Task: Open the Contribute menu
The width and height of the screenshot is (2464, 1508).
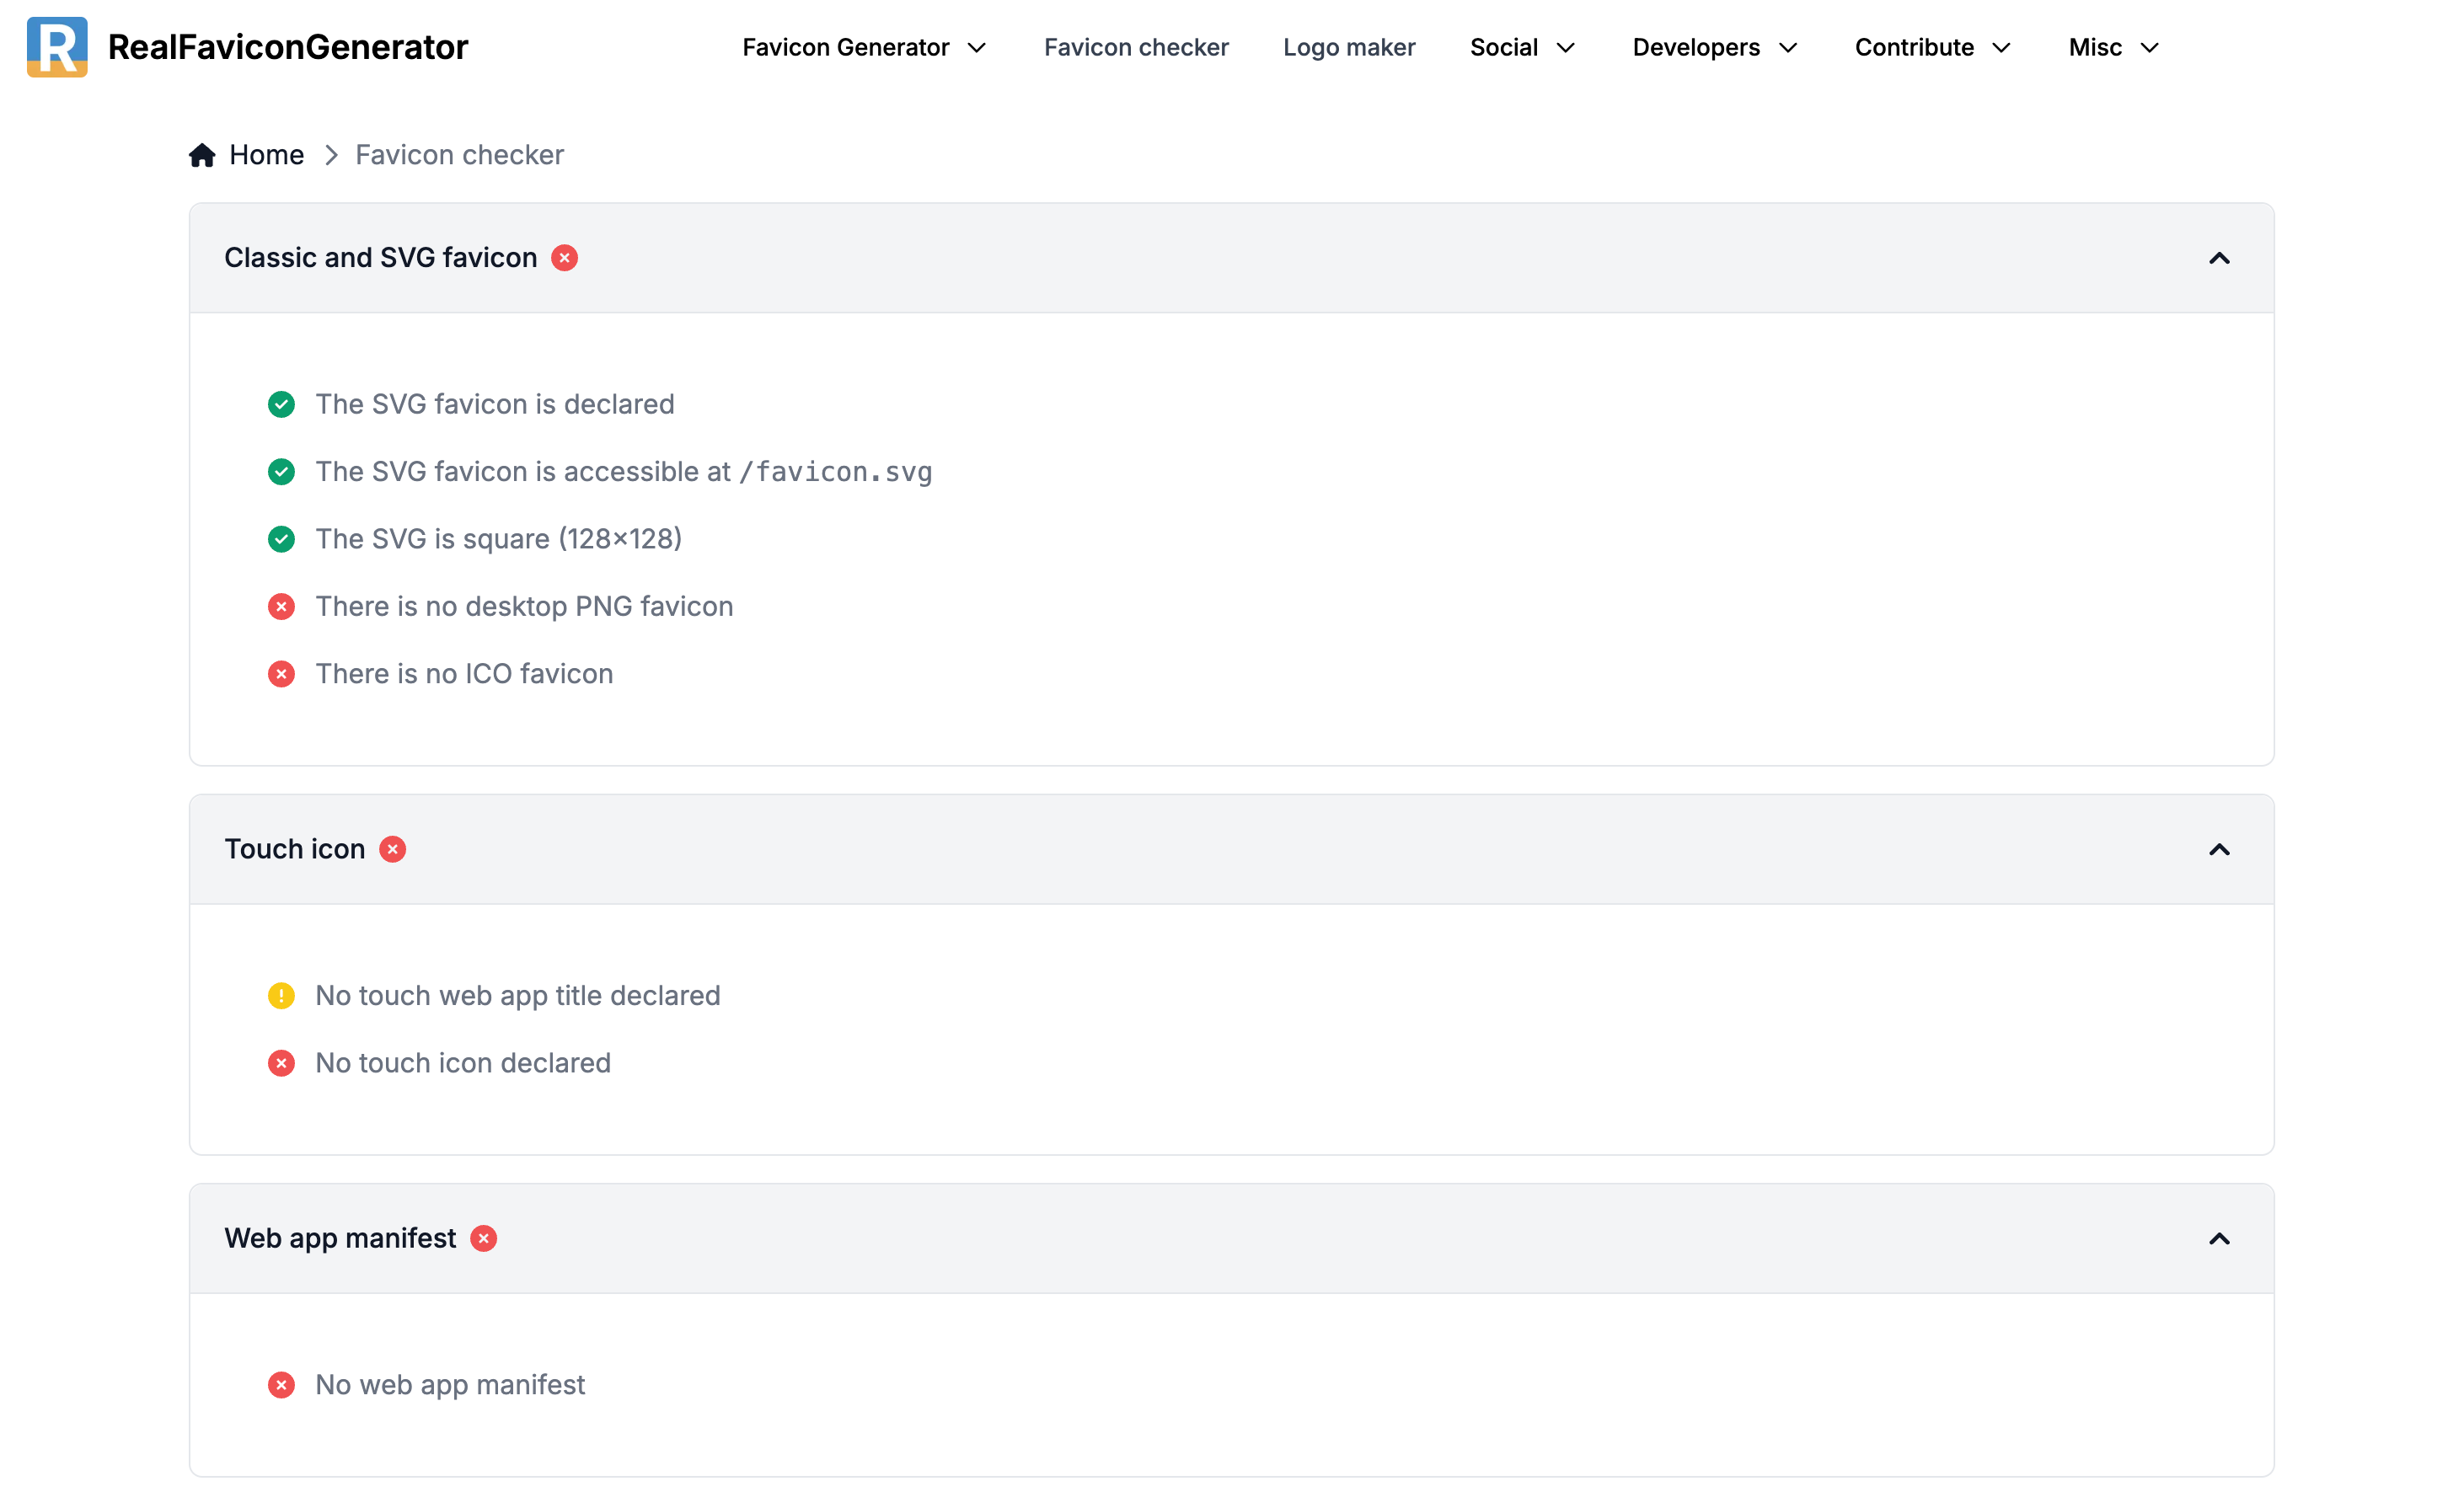Action: pyautogui.click(x=1914, y=47)
